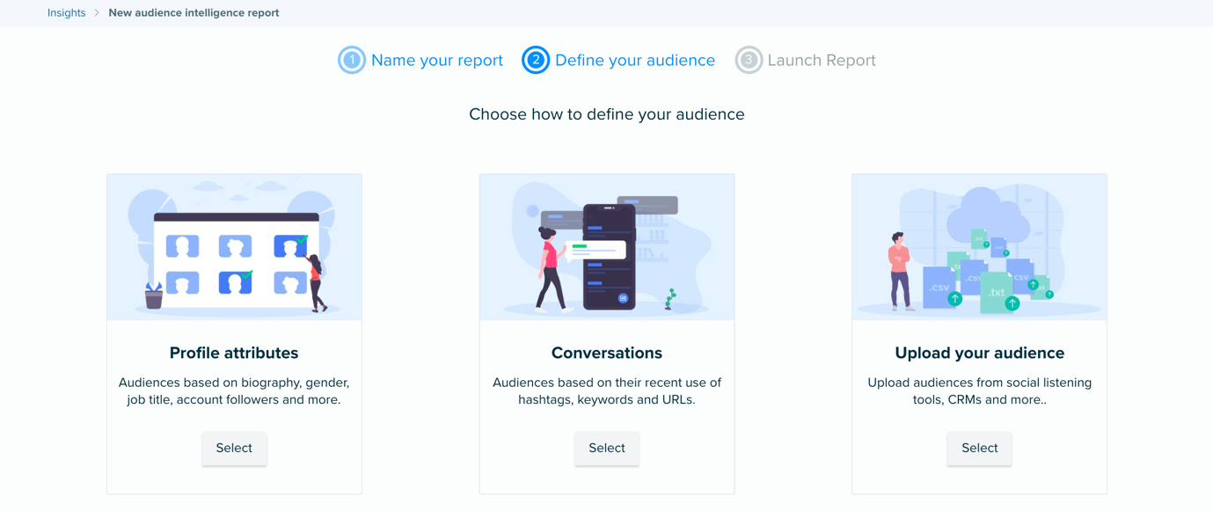This screenshot has height=511, width=1213.
Task: Click the Profile attributes illustration
Action: (x=234, y=247)
